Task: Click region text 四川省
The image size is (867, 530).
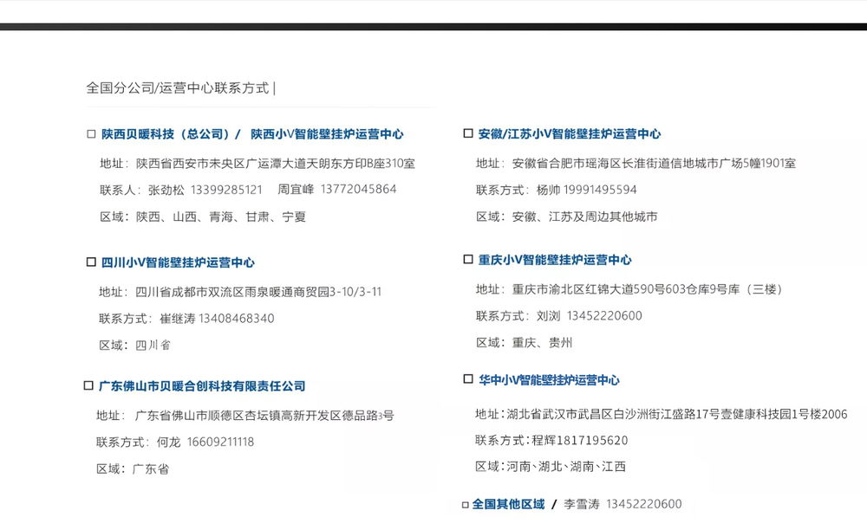Action: (x=153, y=346)
